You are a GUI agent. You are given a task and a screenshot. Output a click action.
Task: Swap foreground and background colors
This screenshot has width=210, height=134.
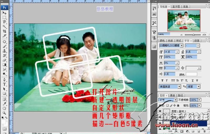coord(6,118)
